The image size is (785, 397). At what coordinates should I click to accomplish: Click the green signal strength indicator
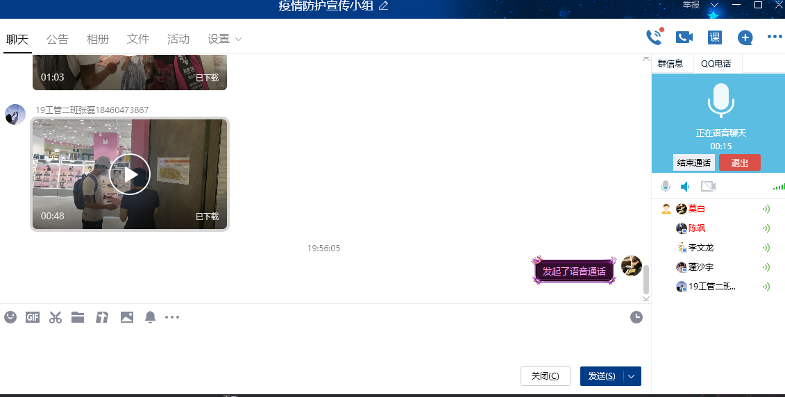779,187
